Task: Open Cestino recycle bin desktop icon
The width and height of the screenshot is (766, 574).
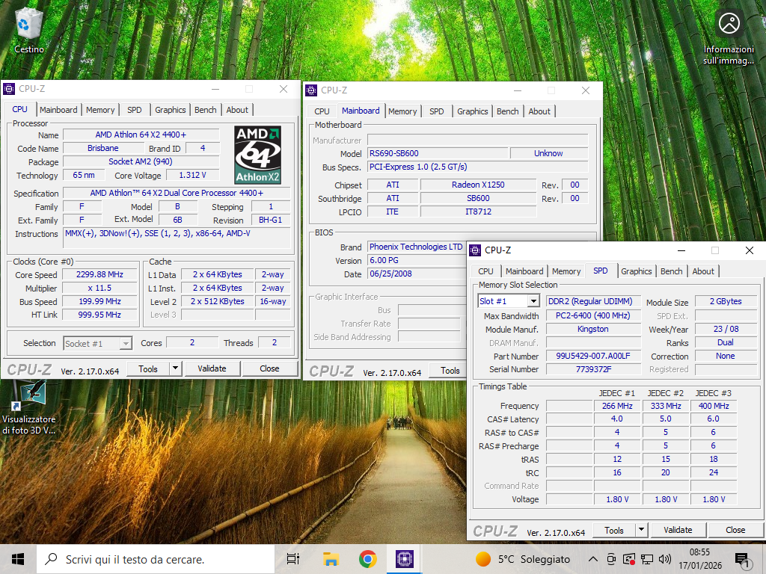Action: click(29, 30)
